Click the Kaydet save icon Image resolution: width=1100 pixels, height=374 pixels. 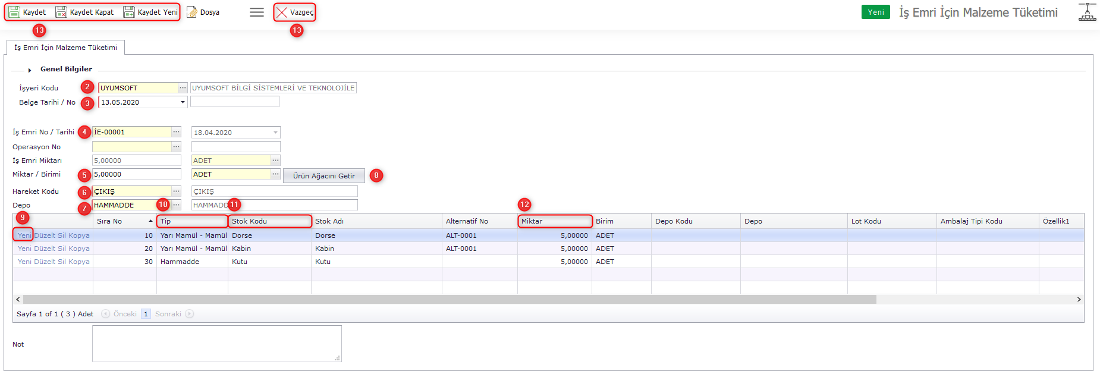(x=14, y=12)
